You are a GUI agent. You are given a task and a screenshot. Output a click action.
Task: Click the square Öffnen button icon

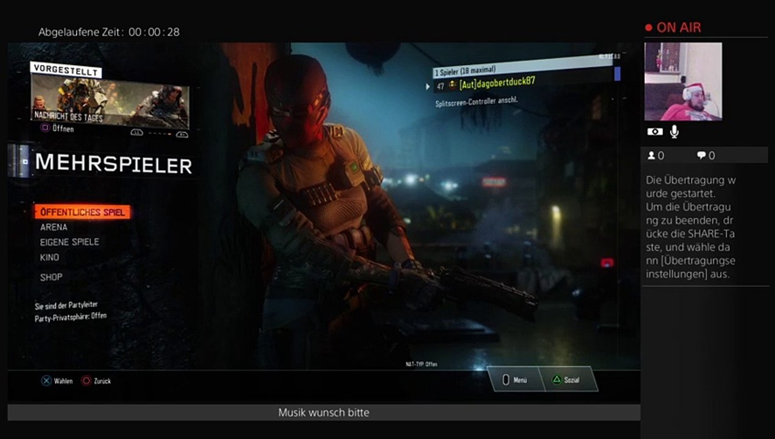point(45,128)
